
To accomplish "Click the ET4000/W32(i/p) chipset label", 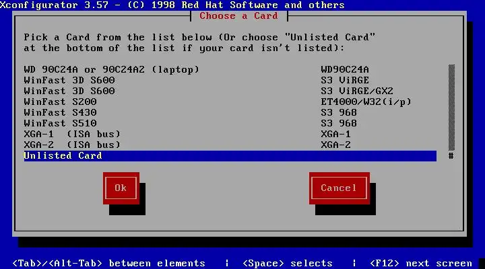I will click(366, 102).
